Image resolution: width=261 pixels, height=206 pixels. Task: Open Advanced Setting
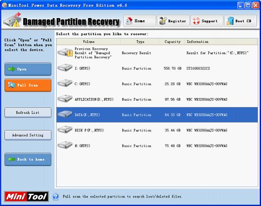(x=28, y=135)
